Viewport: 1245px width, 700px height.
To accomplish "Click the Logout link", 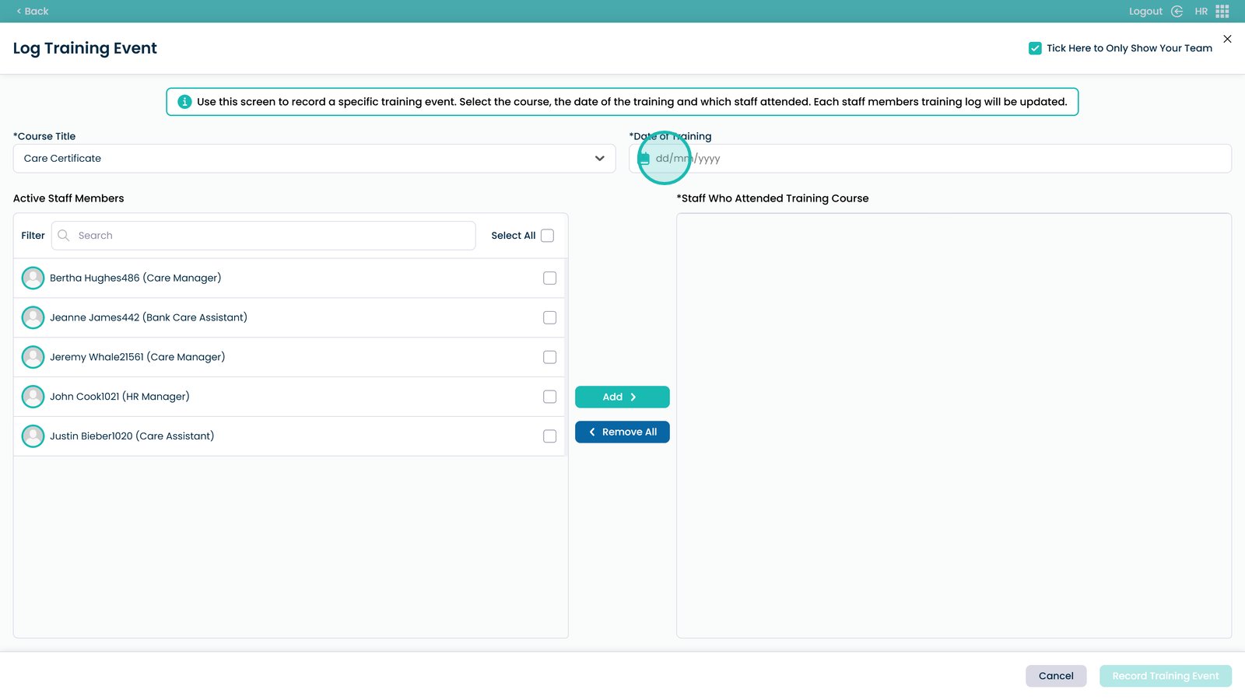I will (x=1145, y=11).
